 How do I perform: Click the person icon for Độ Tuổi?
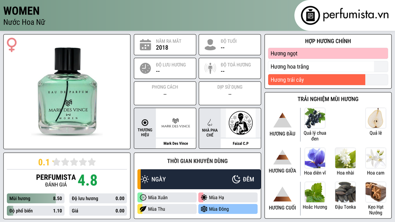click(210, 45)
